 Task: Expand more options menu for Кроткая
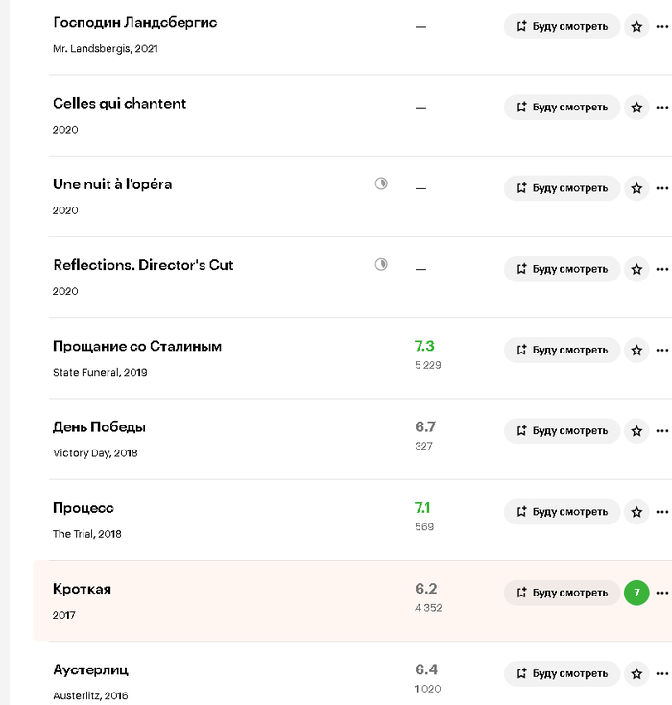661,593
